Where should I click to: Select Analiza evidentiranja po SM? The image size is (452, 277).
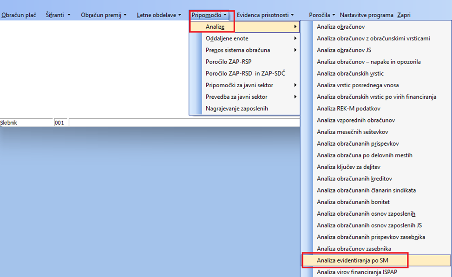click(376, 260)
